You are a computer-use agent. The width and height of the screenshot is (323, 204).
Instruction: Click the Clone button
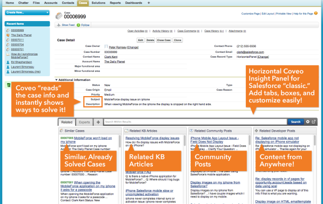(178, 40)
